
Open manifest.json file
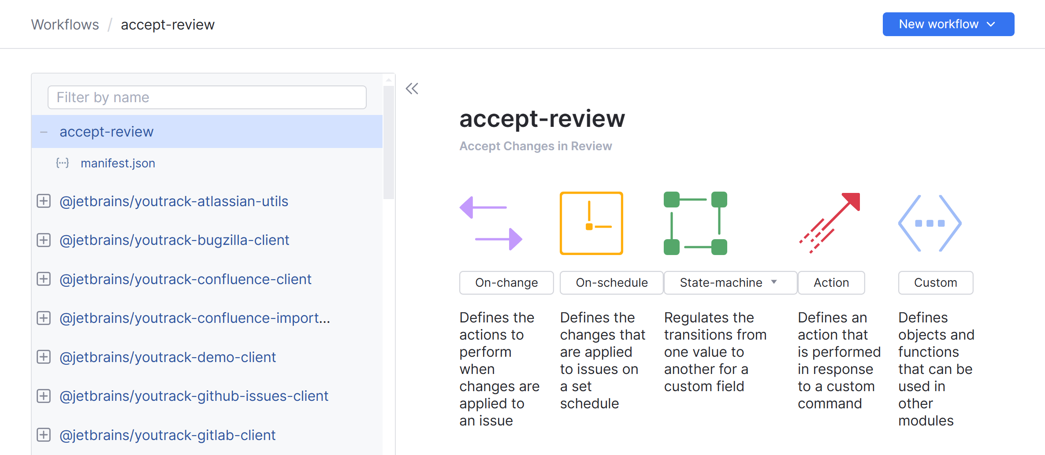point(118,163)
